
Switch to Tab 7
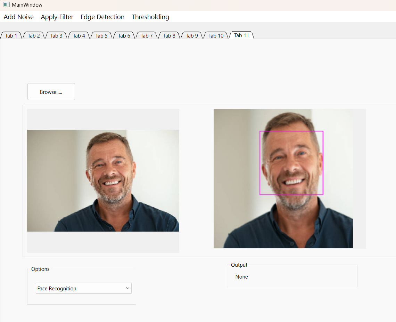point(146,35)
